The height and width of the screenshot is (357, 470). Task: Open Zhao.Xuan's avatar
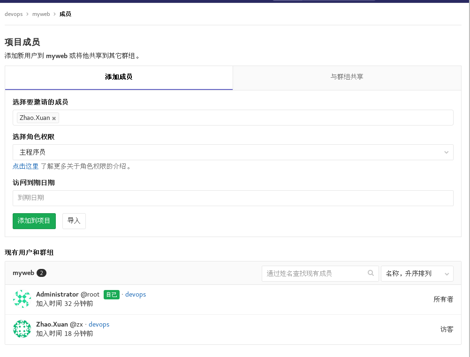click(x=22, y=329)
